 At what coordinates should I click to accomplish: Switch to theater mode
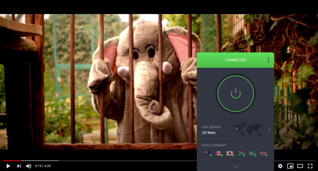click(x=300, y=166)
